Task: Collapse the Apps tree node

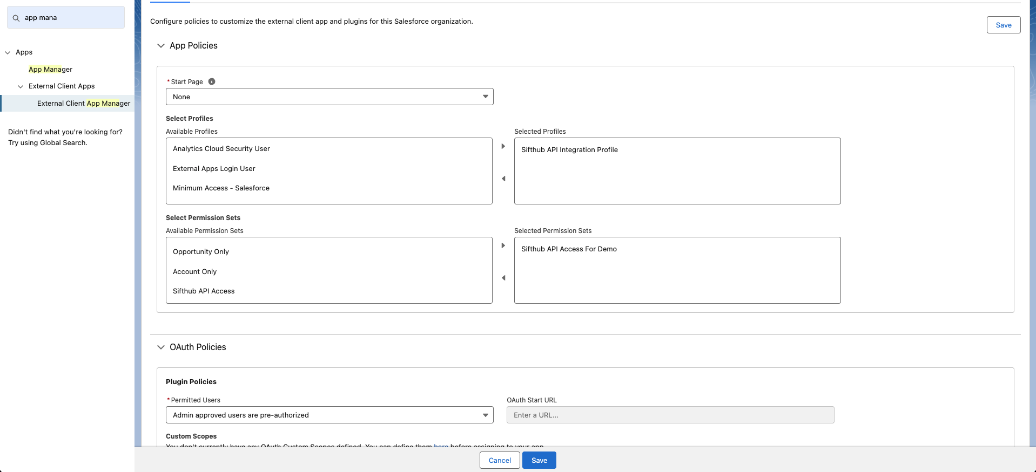Action: [8, 52]
